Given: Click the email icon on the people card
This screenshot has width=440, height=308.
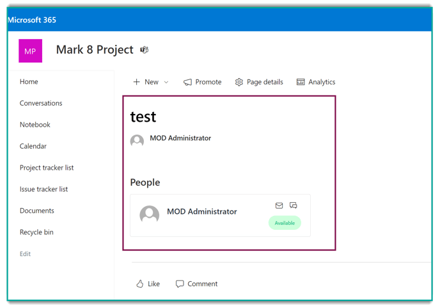Looking at the screenshot, I should click(x=279, y=206).
